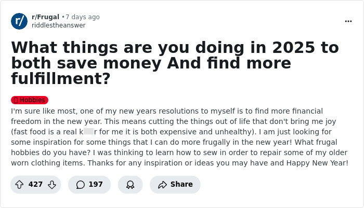The width and height of the screenshot is (364, 208).
Task: Downvote the post
Action: click(x=51, y=184)
